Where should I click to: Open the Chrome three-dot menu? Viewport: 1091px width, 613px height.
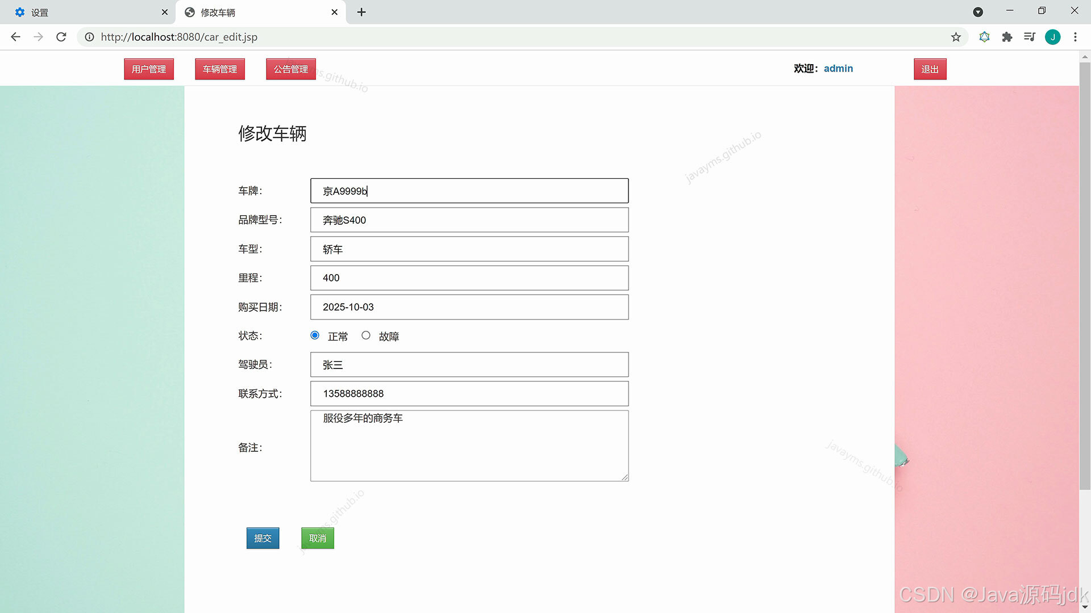pos(1075,37)
